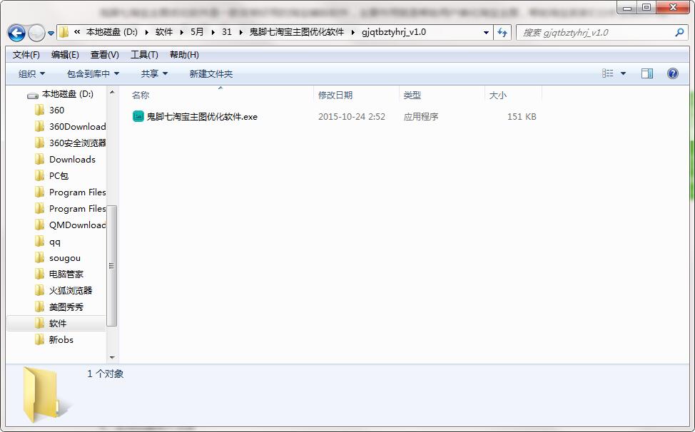Expand the double-chevron breadcrumb overflow
695x432 pixels.
77,32
